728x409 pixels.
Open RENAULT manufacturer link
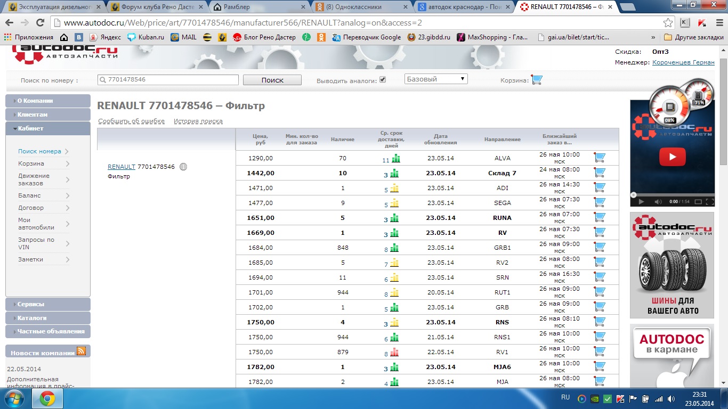122,167
